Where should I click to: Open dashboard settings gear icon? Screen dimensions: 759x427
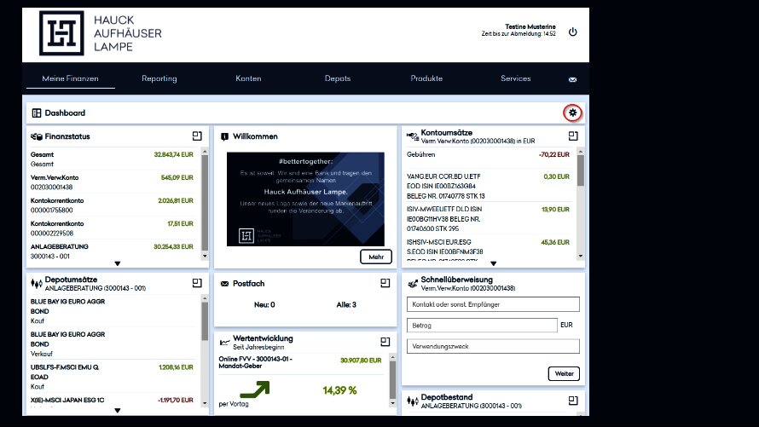[572, 113]
